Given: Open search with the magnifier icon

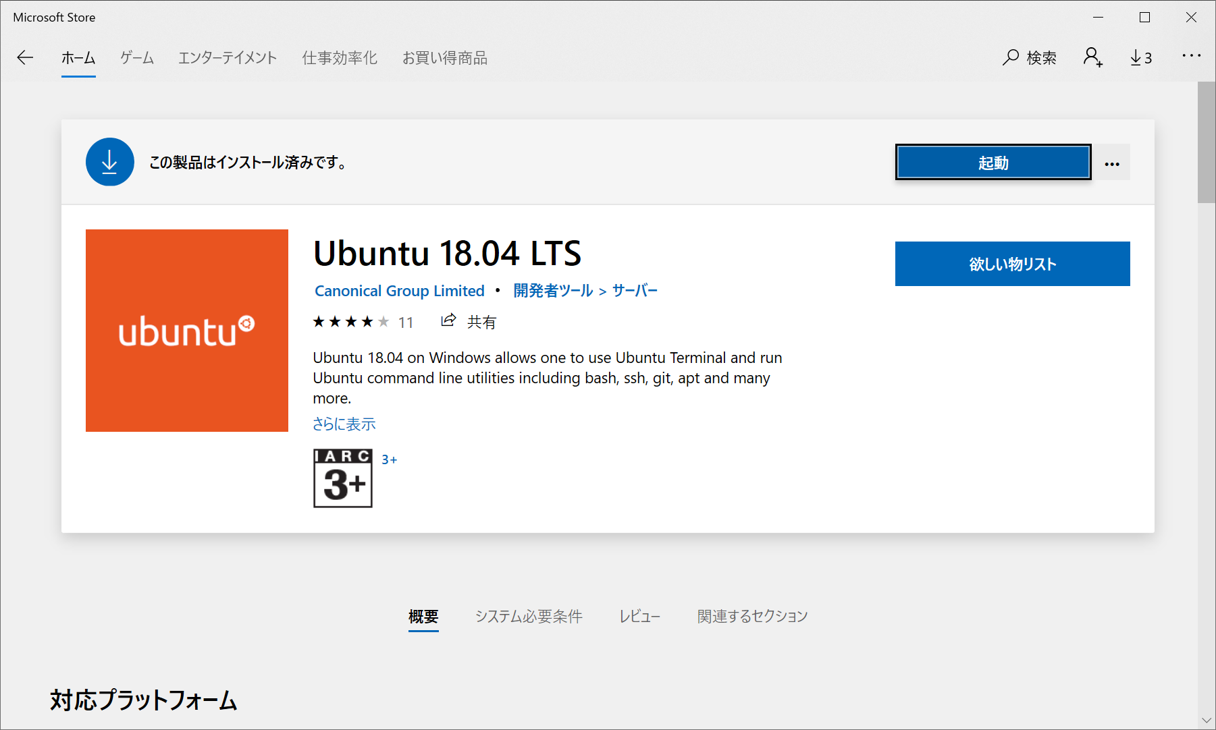Looking at the screenshot, I should coord(1010,57).
